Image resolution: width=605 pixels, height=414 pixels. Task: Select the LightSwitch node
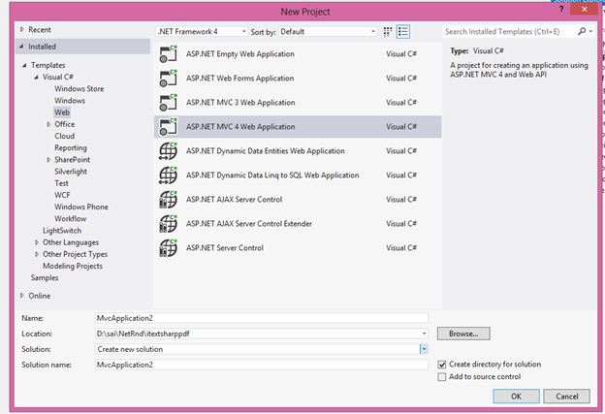point(62,231)
